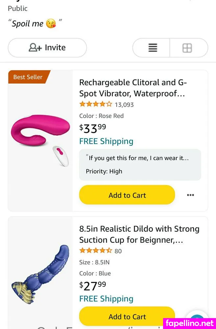Click the star rating with 13,093 reviews

[96, 105]
